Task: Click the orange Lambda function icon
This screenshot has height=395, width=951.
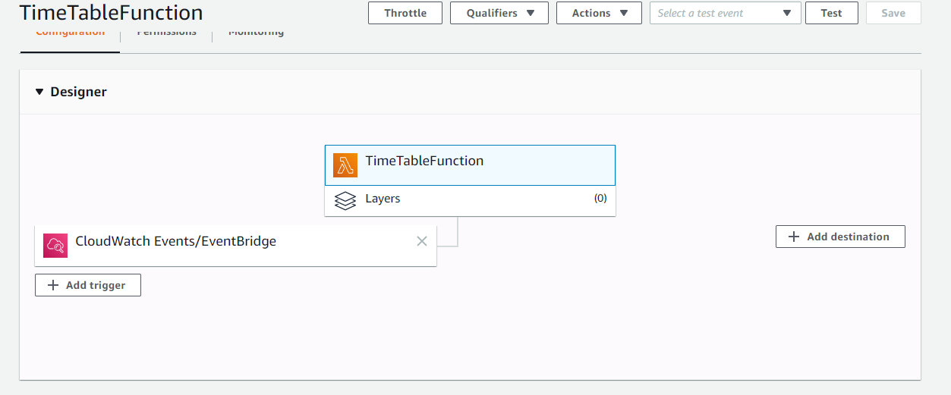Action: 345,165
